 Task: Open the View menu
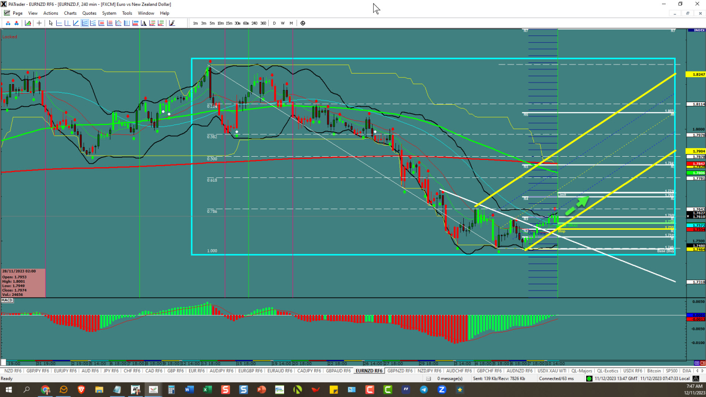(x=33, y=13)
